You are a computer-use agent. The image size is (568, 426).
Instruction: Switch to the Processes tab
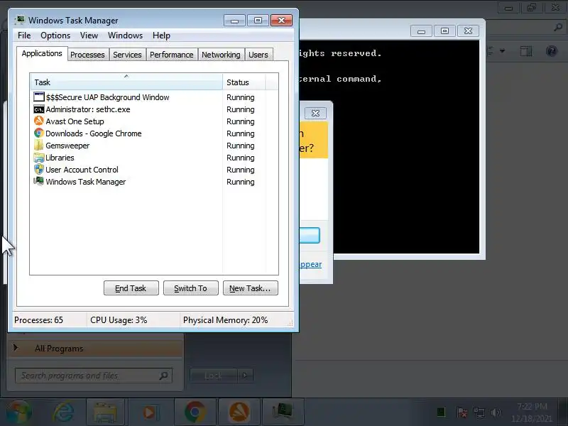click(87, 55)
